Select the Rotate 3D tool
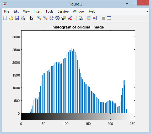 57,18
